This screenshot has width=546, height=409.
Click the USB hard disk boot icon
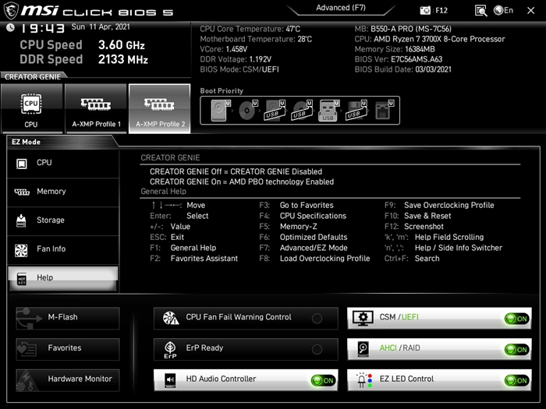(x=275, y=111)
